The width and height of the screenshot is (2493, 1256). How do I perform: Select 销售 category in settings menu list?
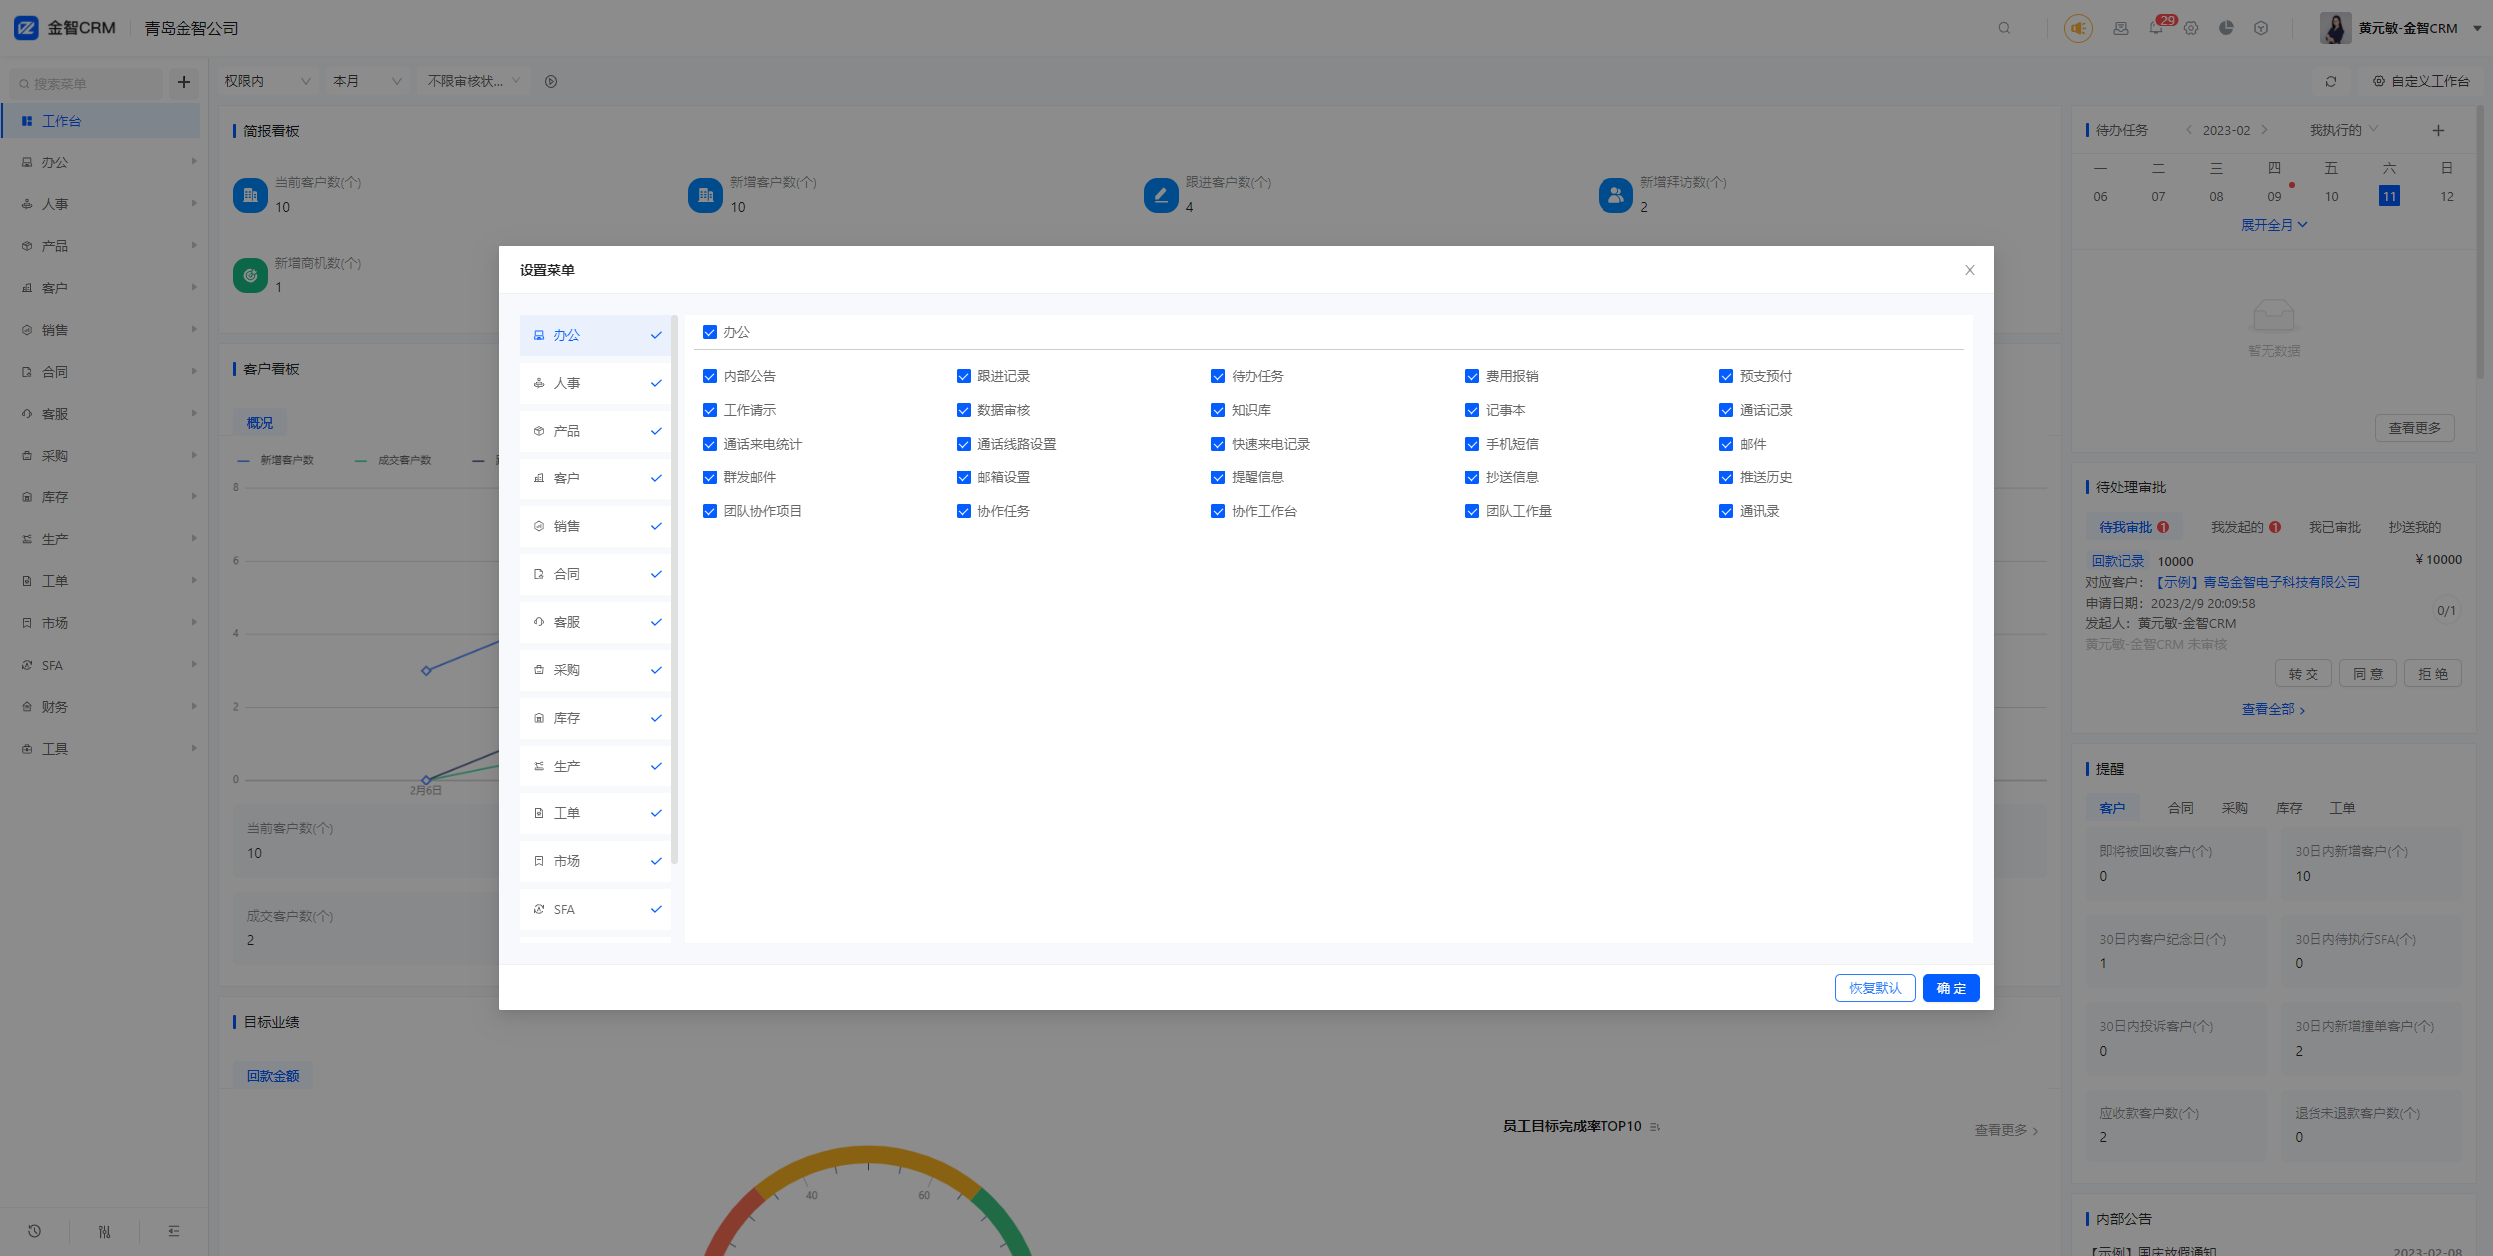click(595, 526)
